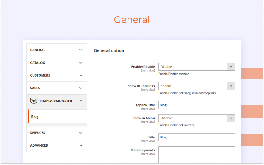The height and width of the screenshot is (165, 264).
Task: Open the Enable/Disable module dropdown
Action: pos(197,67)
